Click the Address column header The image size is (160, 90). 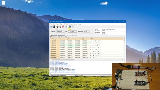[x=55, y=39]
